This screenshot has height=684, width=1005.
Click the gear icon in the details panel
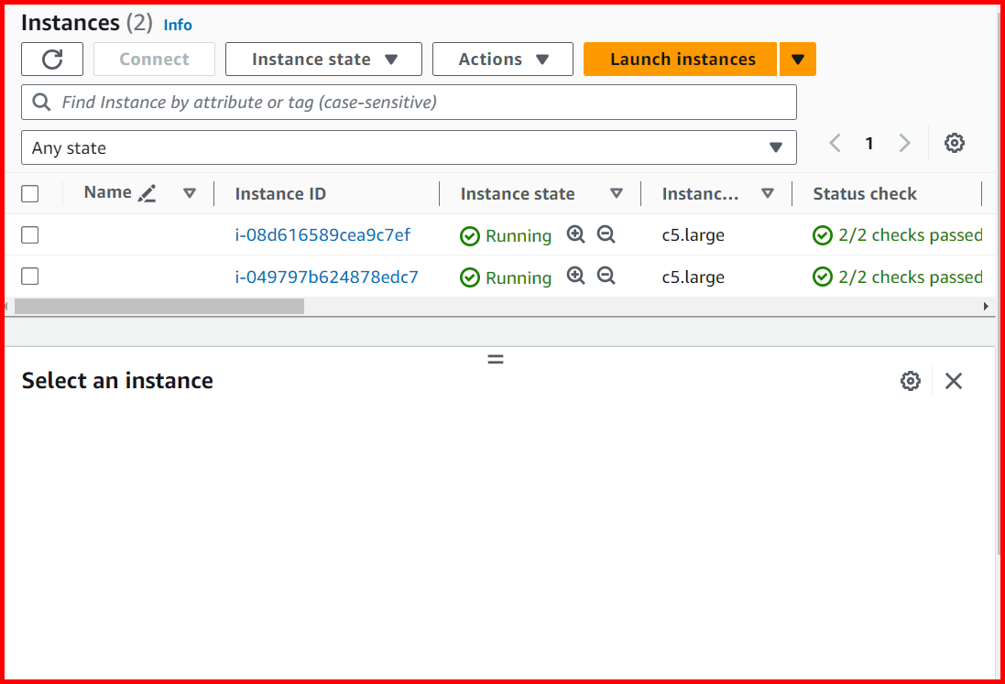(911, 380)
